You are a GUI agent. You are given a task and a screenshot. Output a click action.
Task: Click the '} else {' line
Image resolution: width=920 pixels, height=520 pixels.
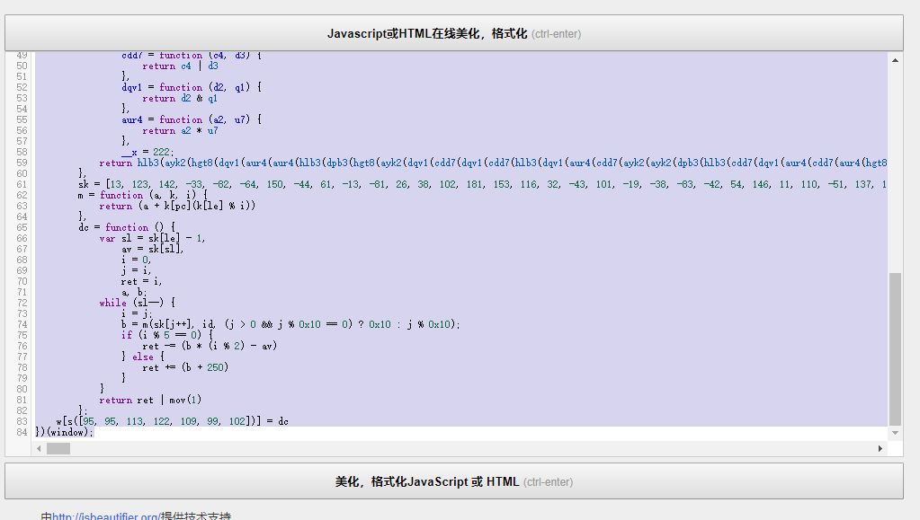[143, 357]
